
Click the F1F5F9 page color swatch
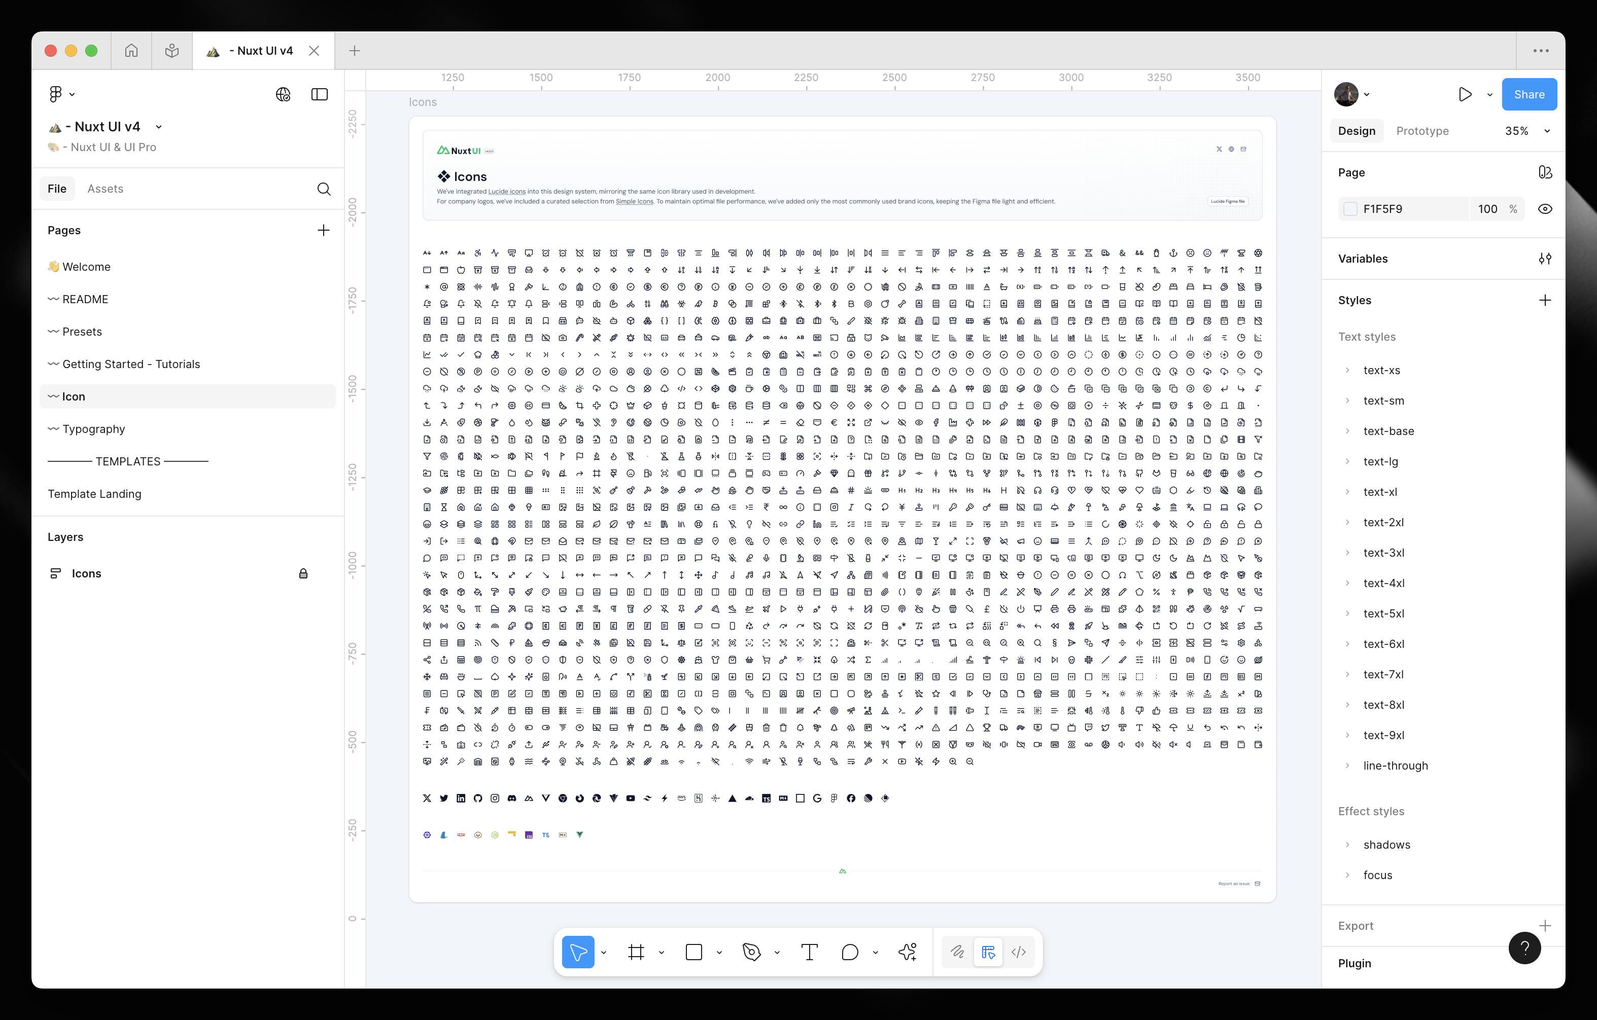(x=1350, y=209)
